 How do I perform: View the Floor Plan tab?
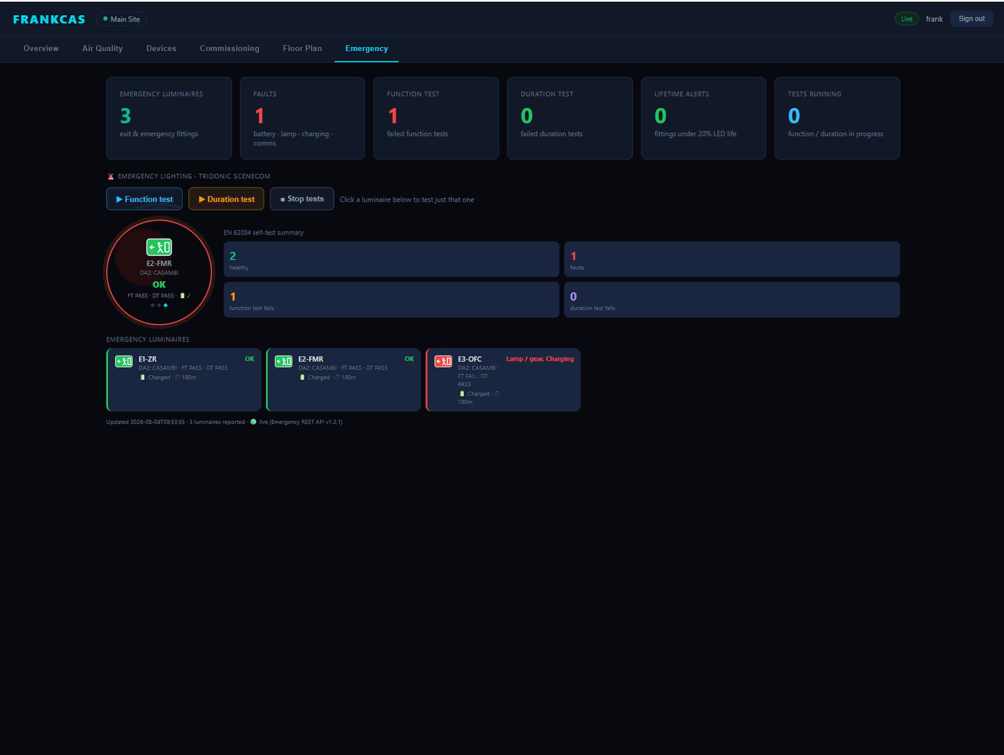click(302, 48)
